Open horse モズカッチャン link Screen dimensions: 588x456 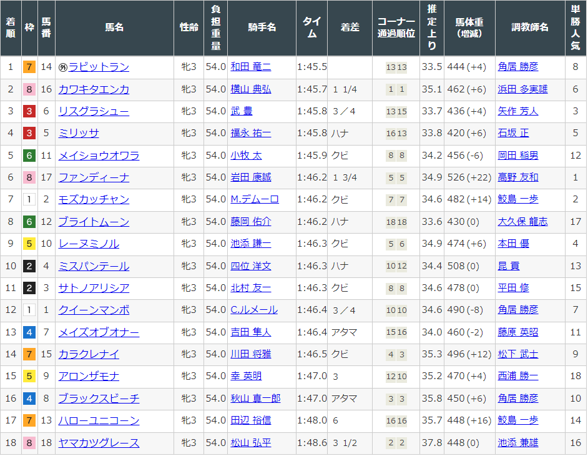pyautogui.click(x=94, y=200)
